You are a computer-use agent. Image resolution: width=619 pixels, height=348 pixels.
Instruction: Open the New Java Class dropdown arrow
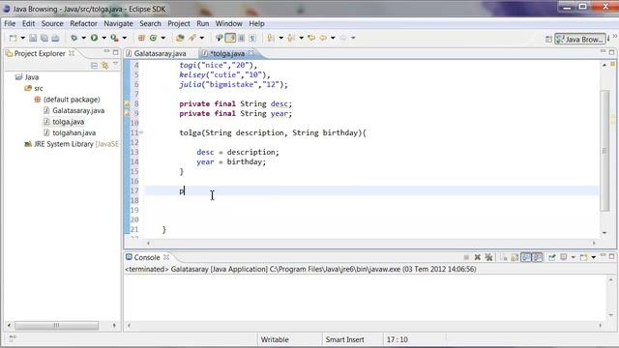[x=162, y=38]
